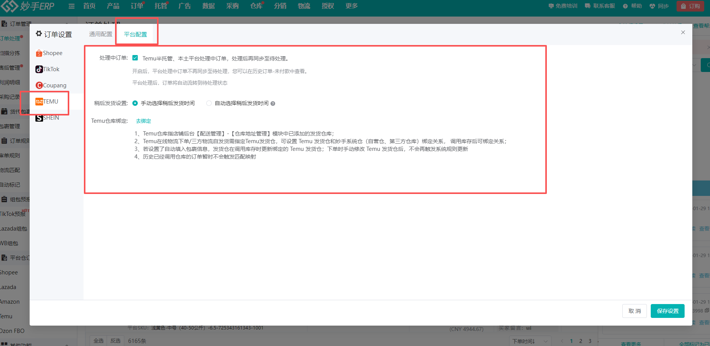Open Amazon in left sidebar
710x346 pixels.
click(10, 302)
